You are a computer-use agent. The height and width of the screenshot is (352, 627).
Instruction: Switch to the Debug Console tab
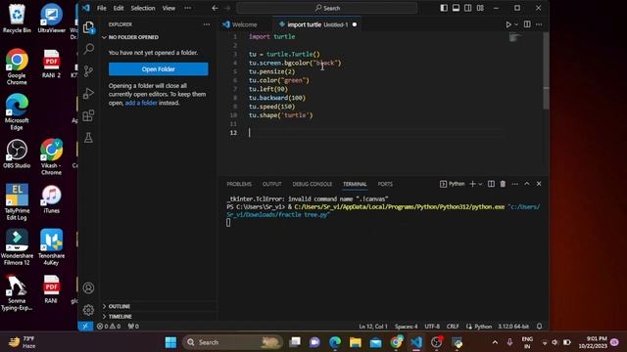pyautogui.click(x=313, y=184)
